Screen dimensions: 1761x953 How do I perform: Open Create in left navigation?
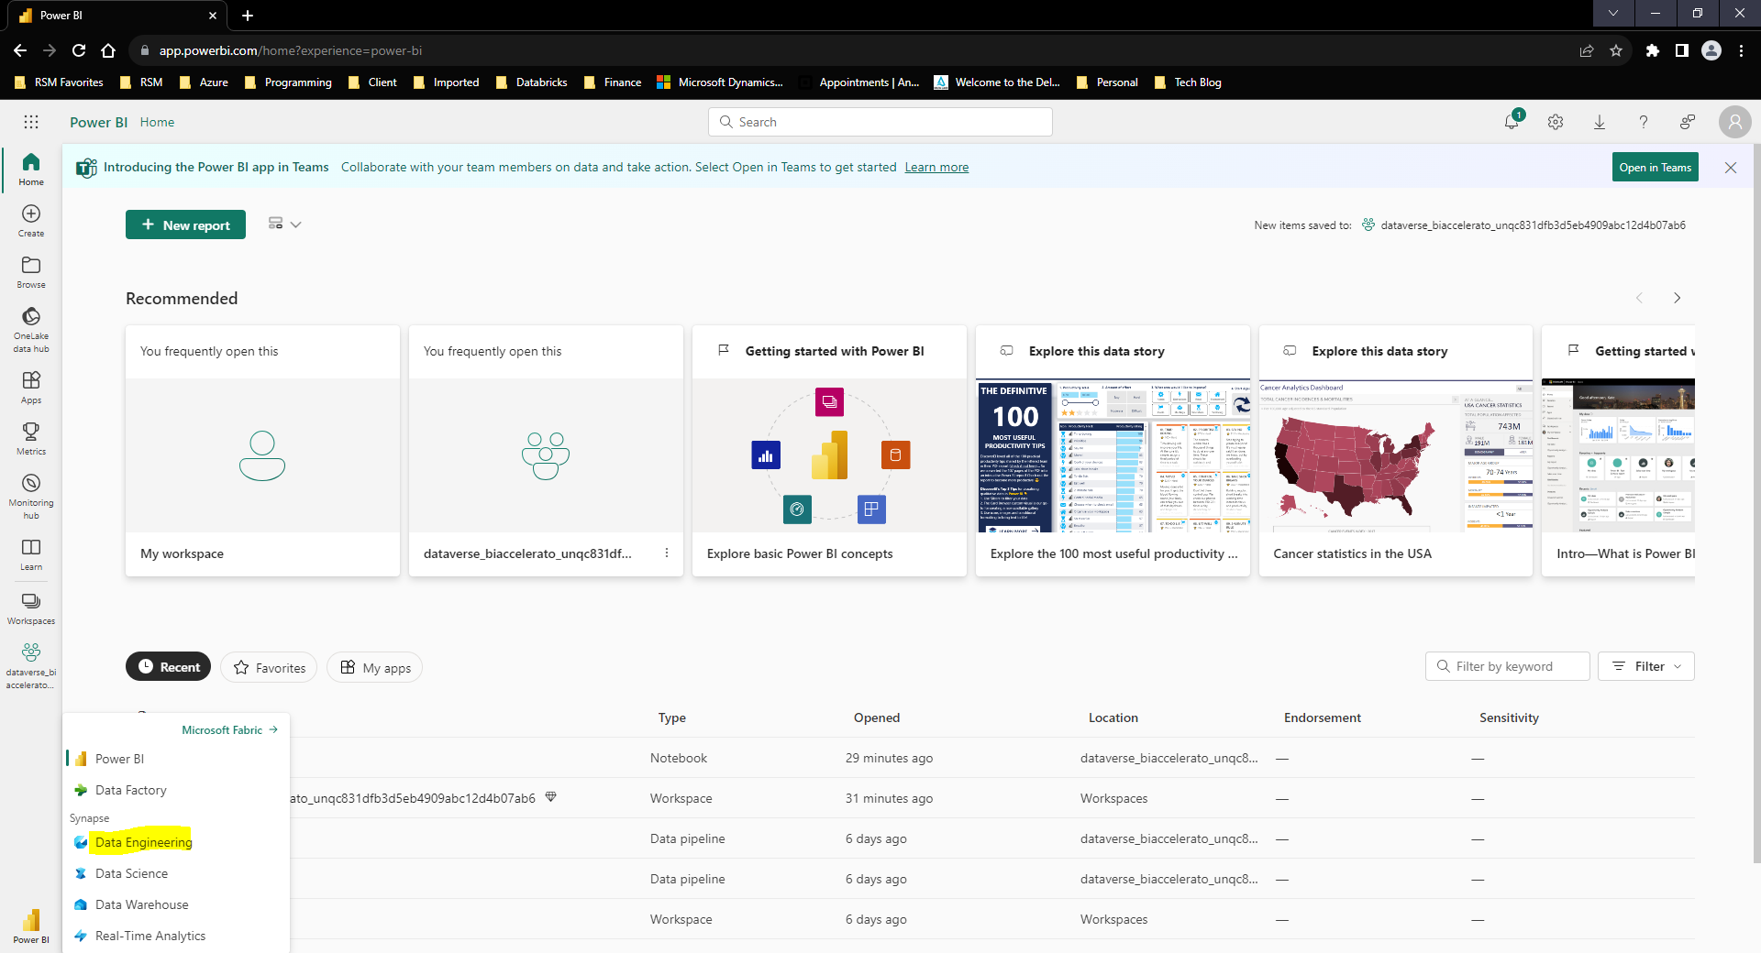tap(31, 220)
